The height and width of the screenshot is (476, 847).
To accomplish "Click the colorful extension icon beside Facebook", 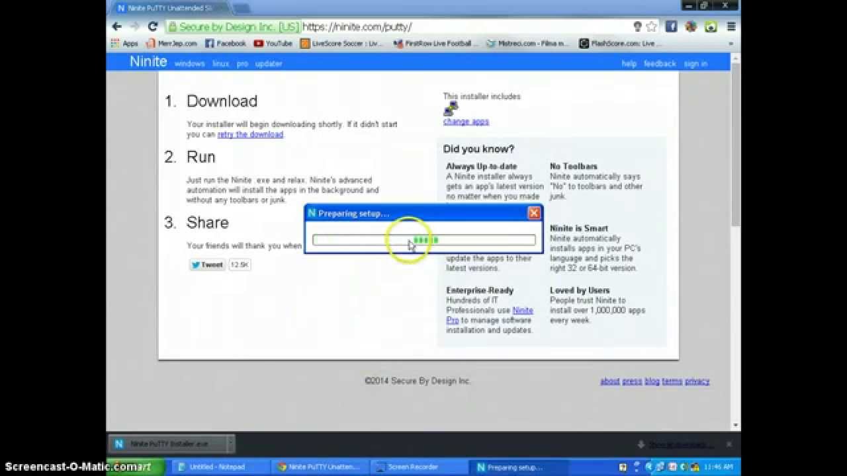I will click(691, 26).
